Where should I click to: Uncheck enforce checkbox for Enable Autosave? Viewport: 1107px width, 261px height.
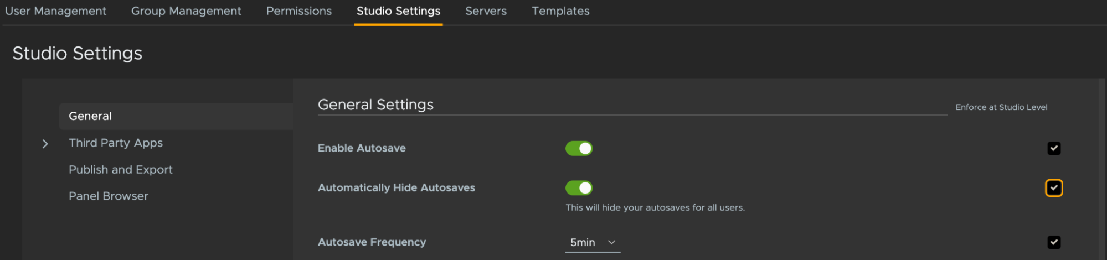click(1054, 148)
